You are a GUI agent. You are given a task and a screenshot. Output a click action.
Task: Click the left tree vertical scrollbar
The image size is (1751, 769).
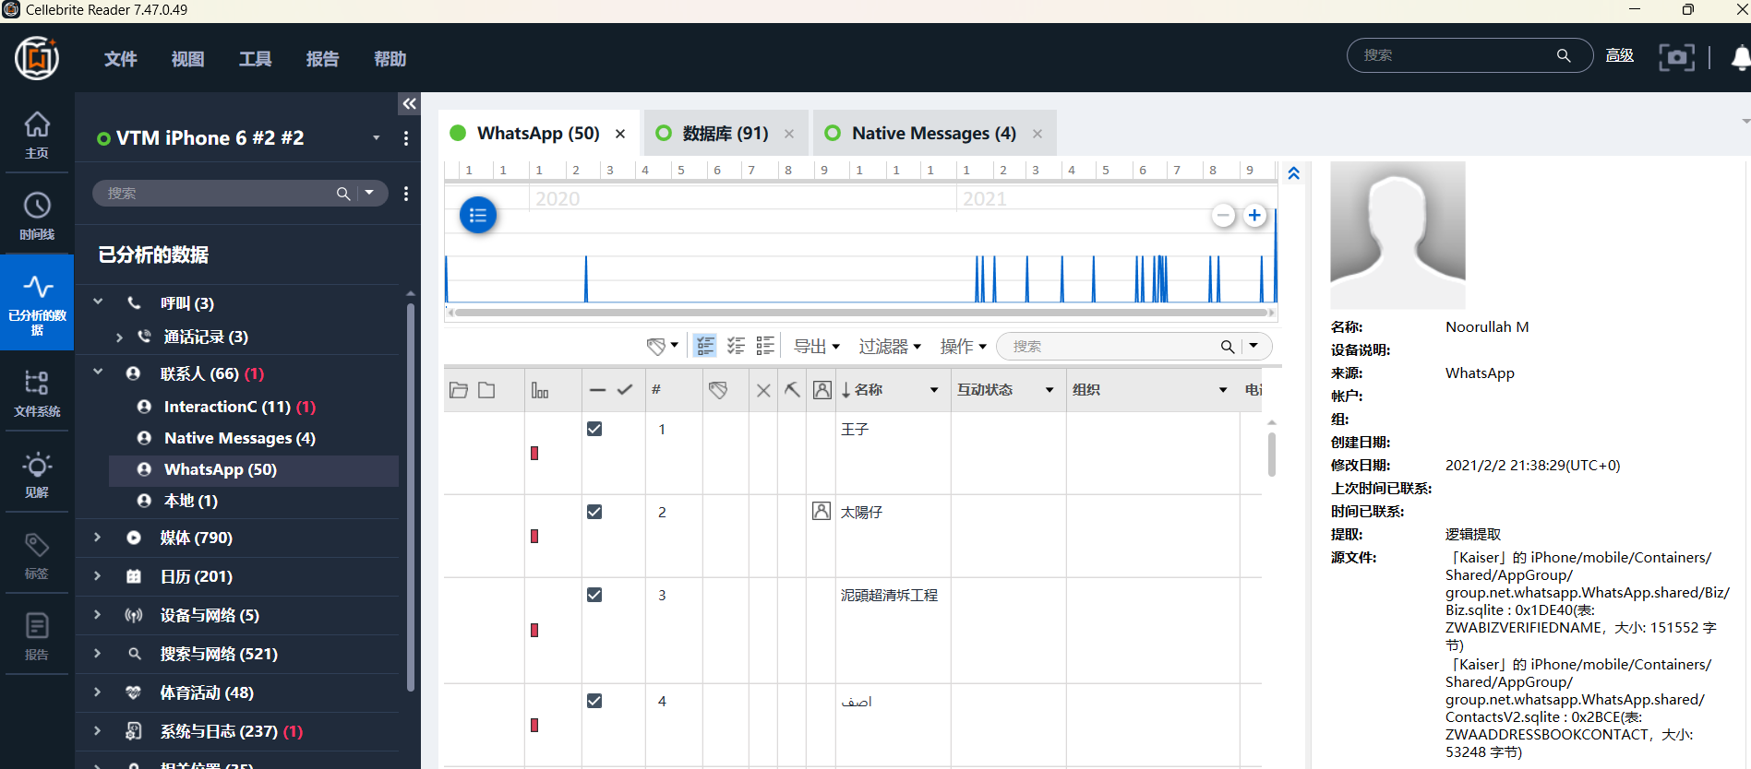point(411,496)
